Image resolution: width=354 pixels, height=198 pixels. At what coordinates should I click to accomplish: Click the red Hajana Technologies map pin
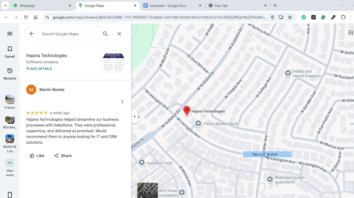point(187,111)
